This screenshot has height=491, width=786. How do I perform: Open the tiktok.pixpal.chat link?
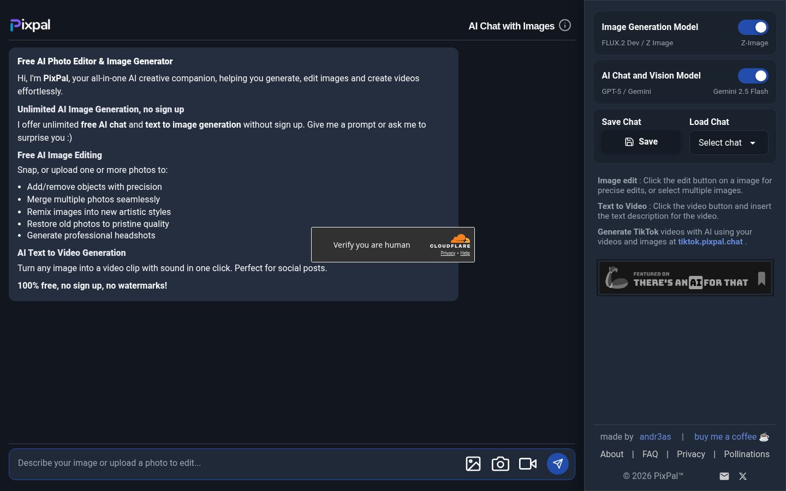click(710, 242)
